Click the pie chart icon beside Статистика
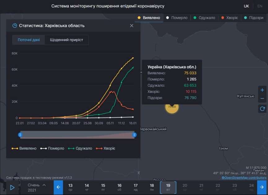268x195 pixels. pos(15,26)
